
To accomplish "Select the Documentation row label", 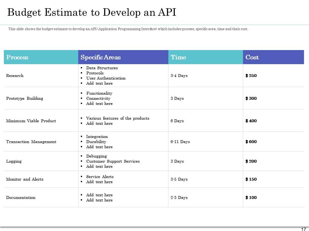I will tap(20, 198).
